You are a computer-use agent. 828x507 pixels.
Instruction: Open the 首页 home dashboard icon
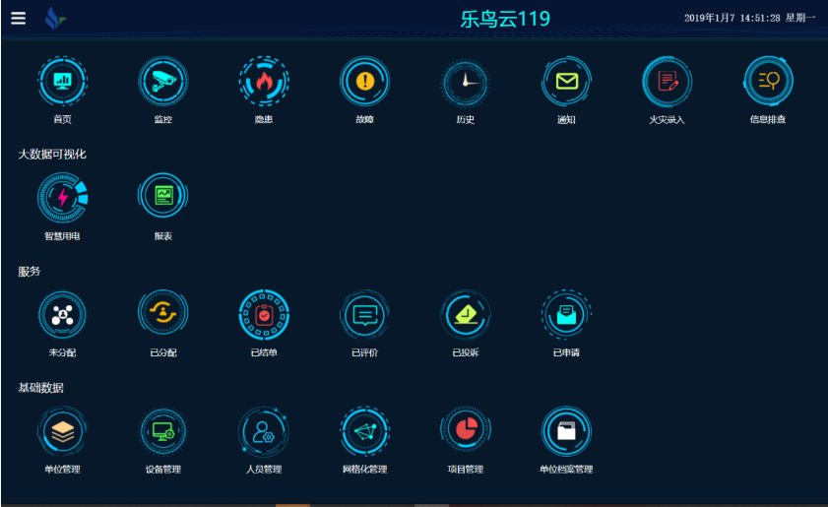point(62,82)
